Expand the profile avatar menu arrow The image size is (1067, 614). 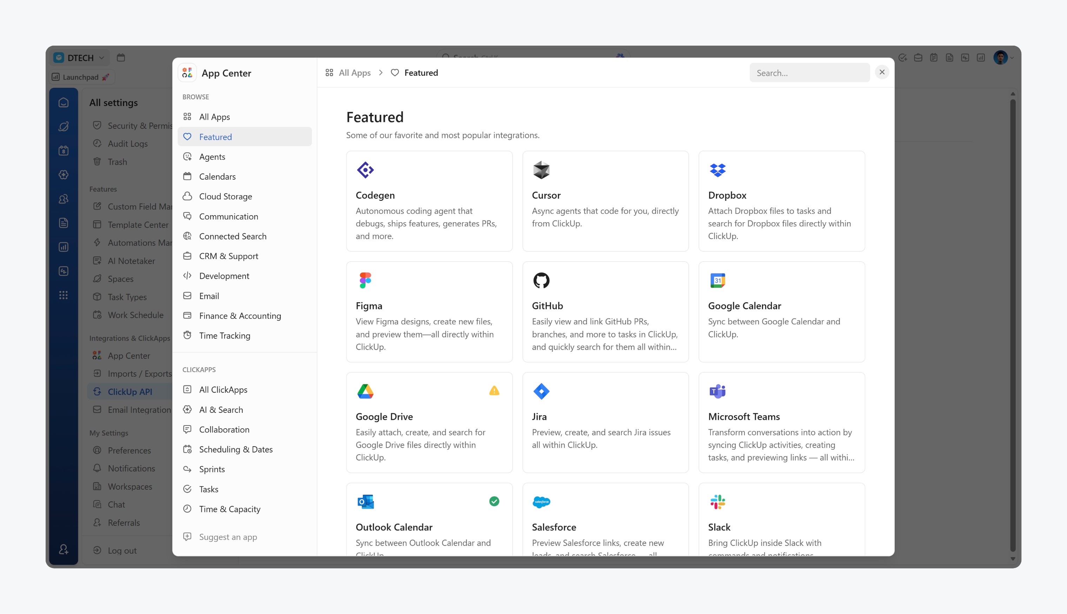click(1012, 58)
